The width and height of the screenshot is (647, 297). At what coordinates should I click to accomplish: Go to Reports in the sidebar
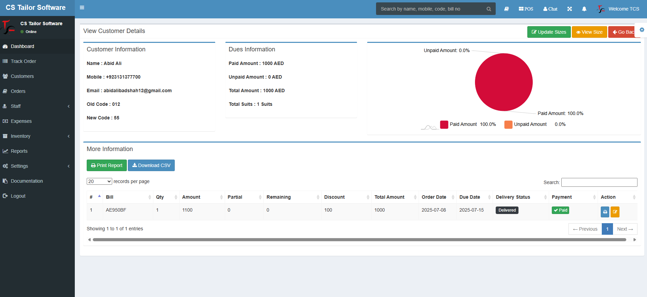(x=19, y=151)
